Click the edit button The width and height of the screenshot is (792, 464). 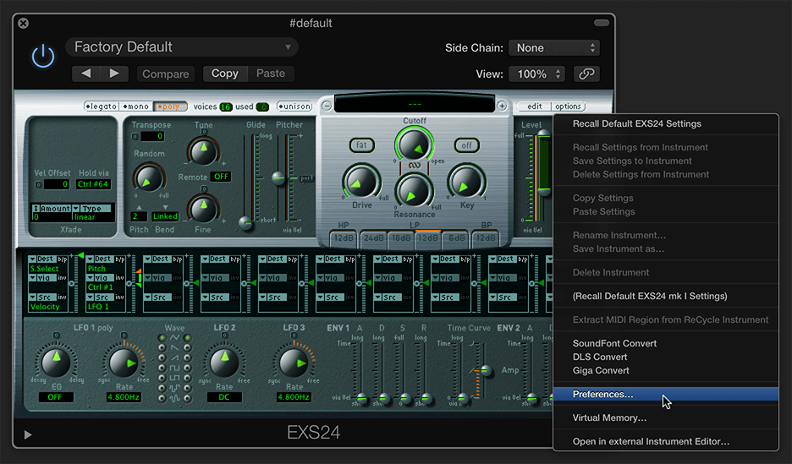click(x=535, y=106)
